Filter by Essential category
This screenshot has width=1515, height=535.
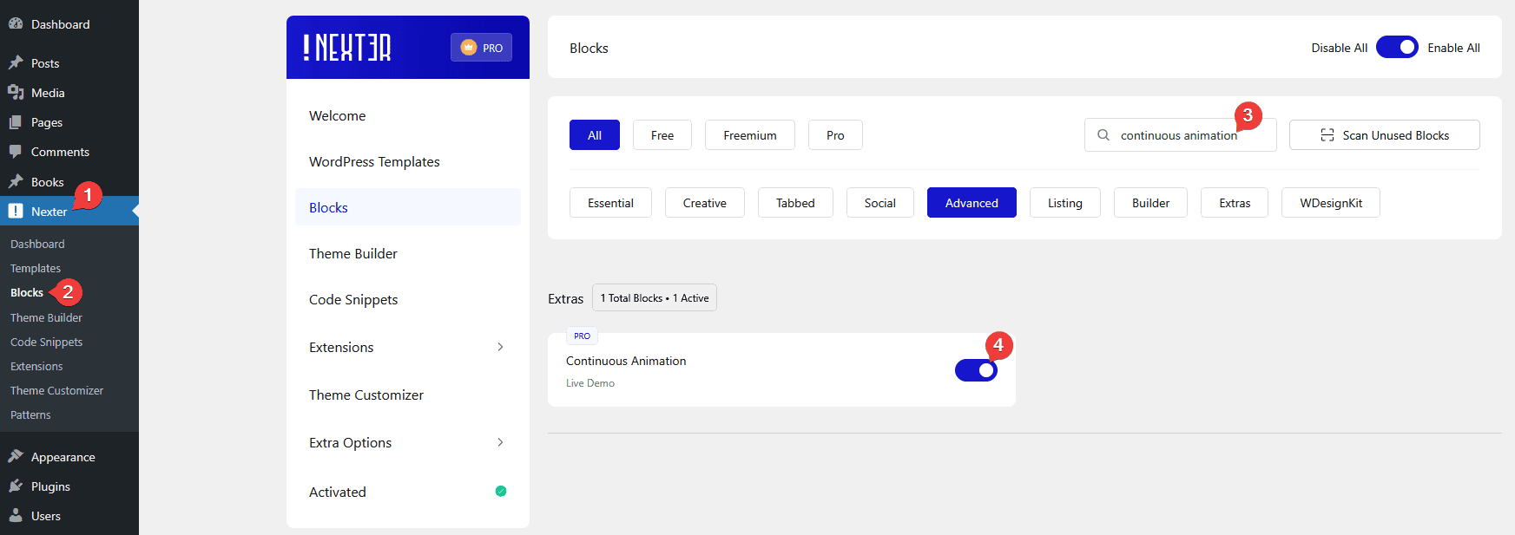coord(610,203)
